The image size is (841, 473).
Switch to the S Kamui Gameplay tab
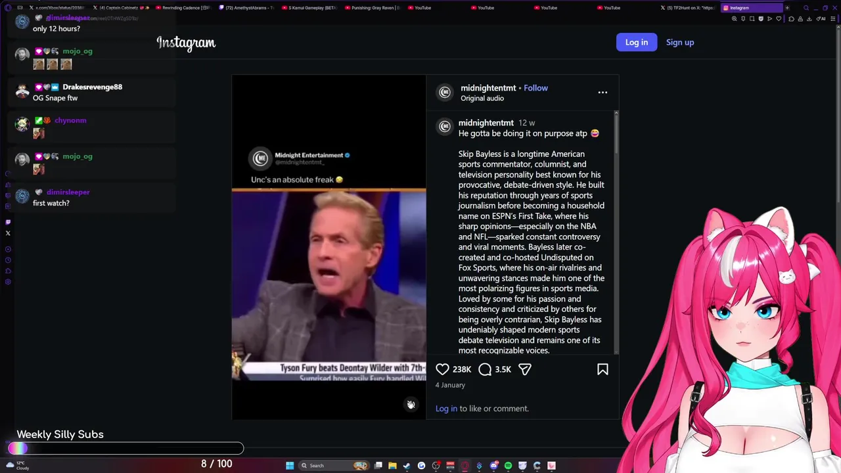[x=311, y=8]
